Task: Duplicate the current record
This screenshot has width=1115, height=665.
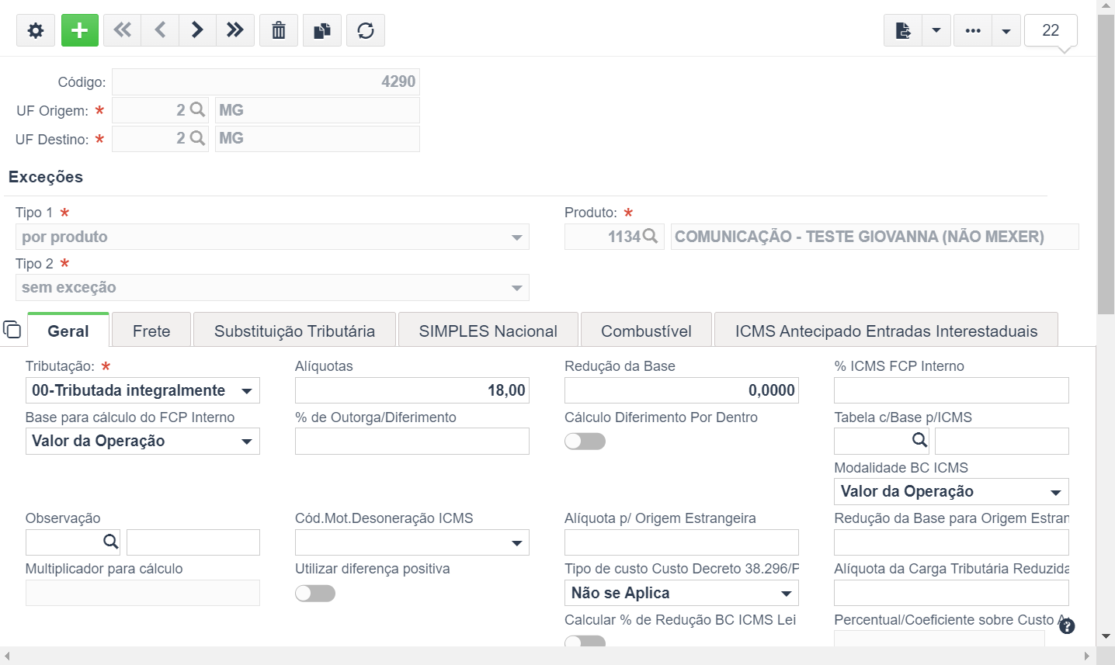Action: (322, 30)
